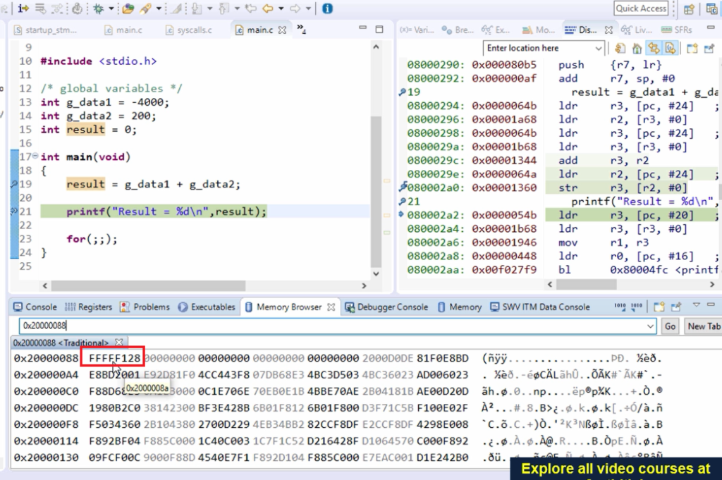
Task: Open the Memory tab
Action: tap(460, 307)
